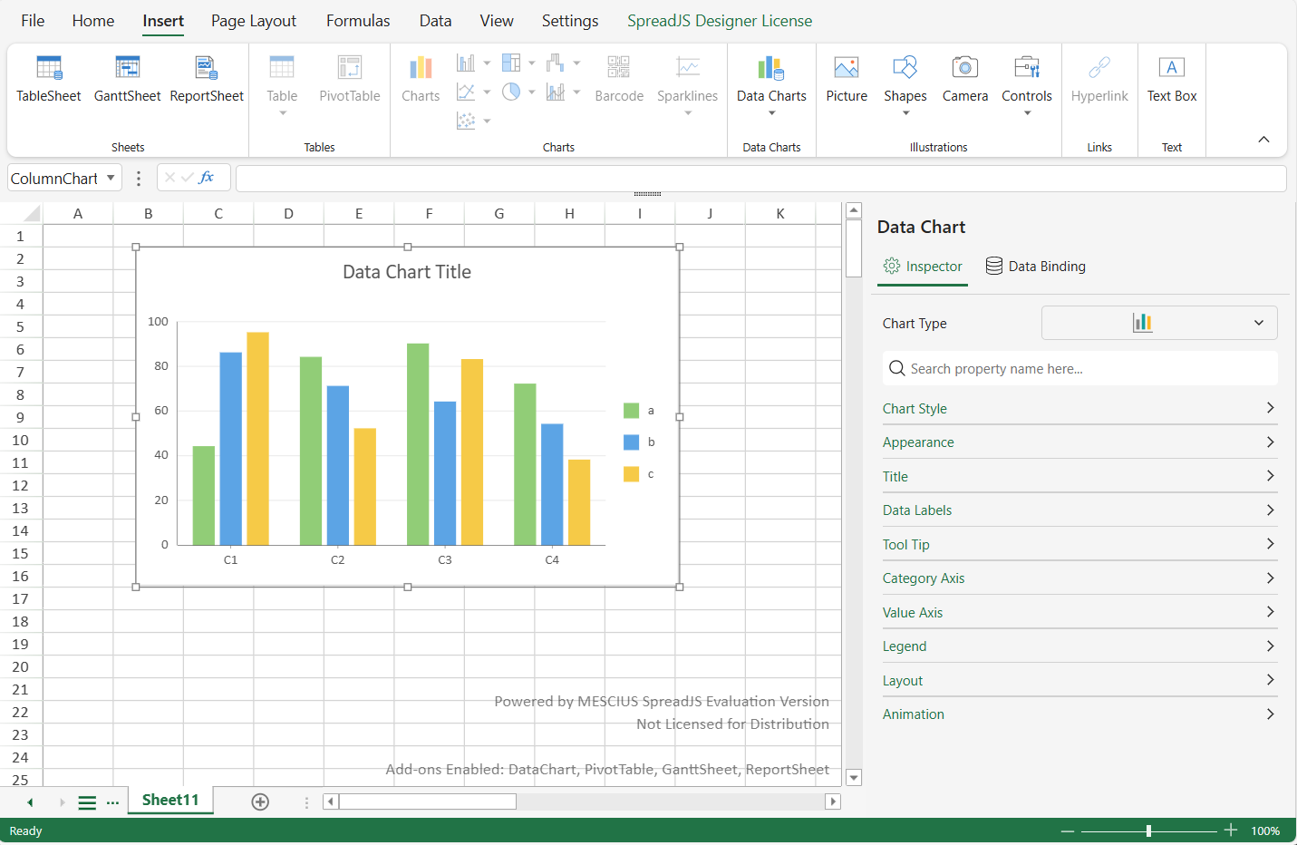Expand the Chart Style section

pos(1079,408)
